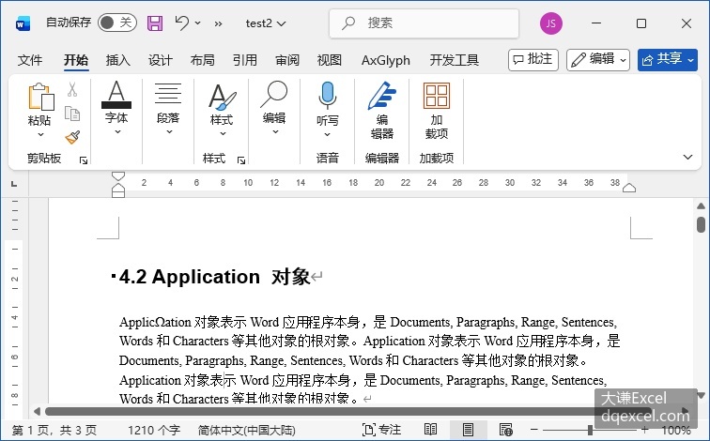
Task: Open the 编辑 find magnifier group
Action: (274, 108)
